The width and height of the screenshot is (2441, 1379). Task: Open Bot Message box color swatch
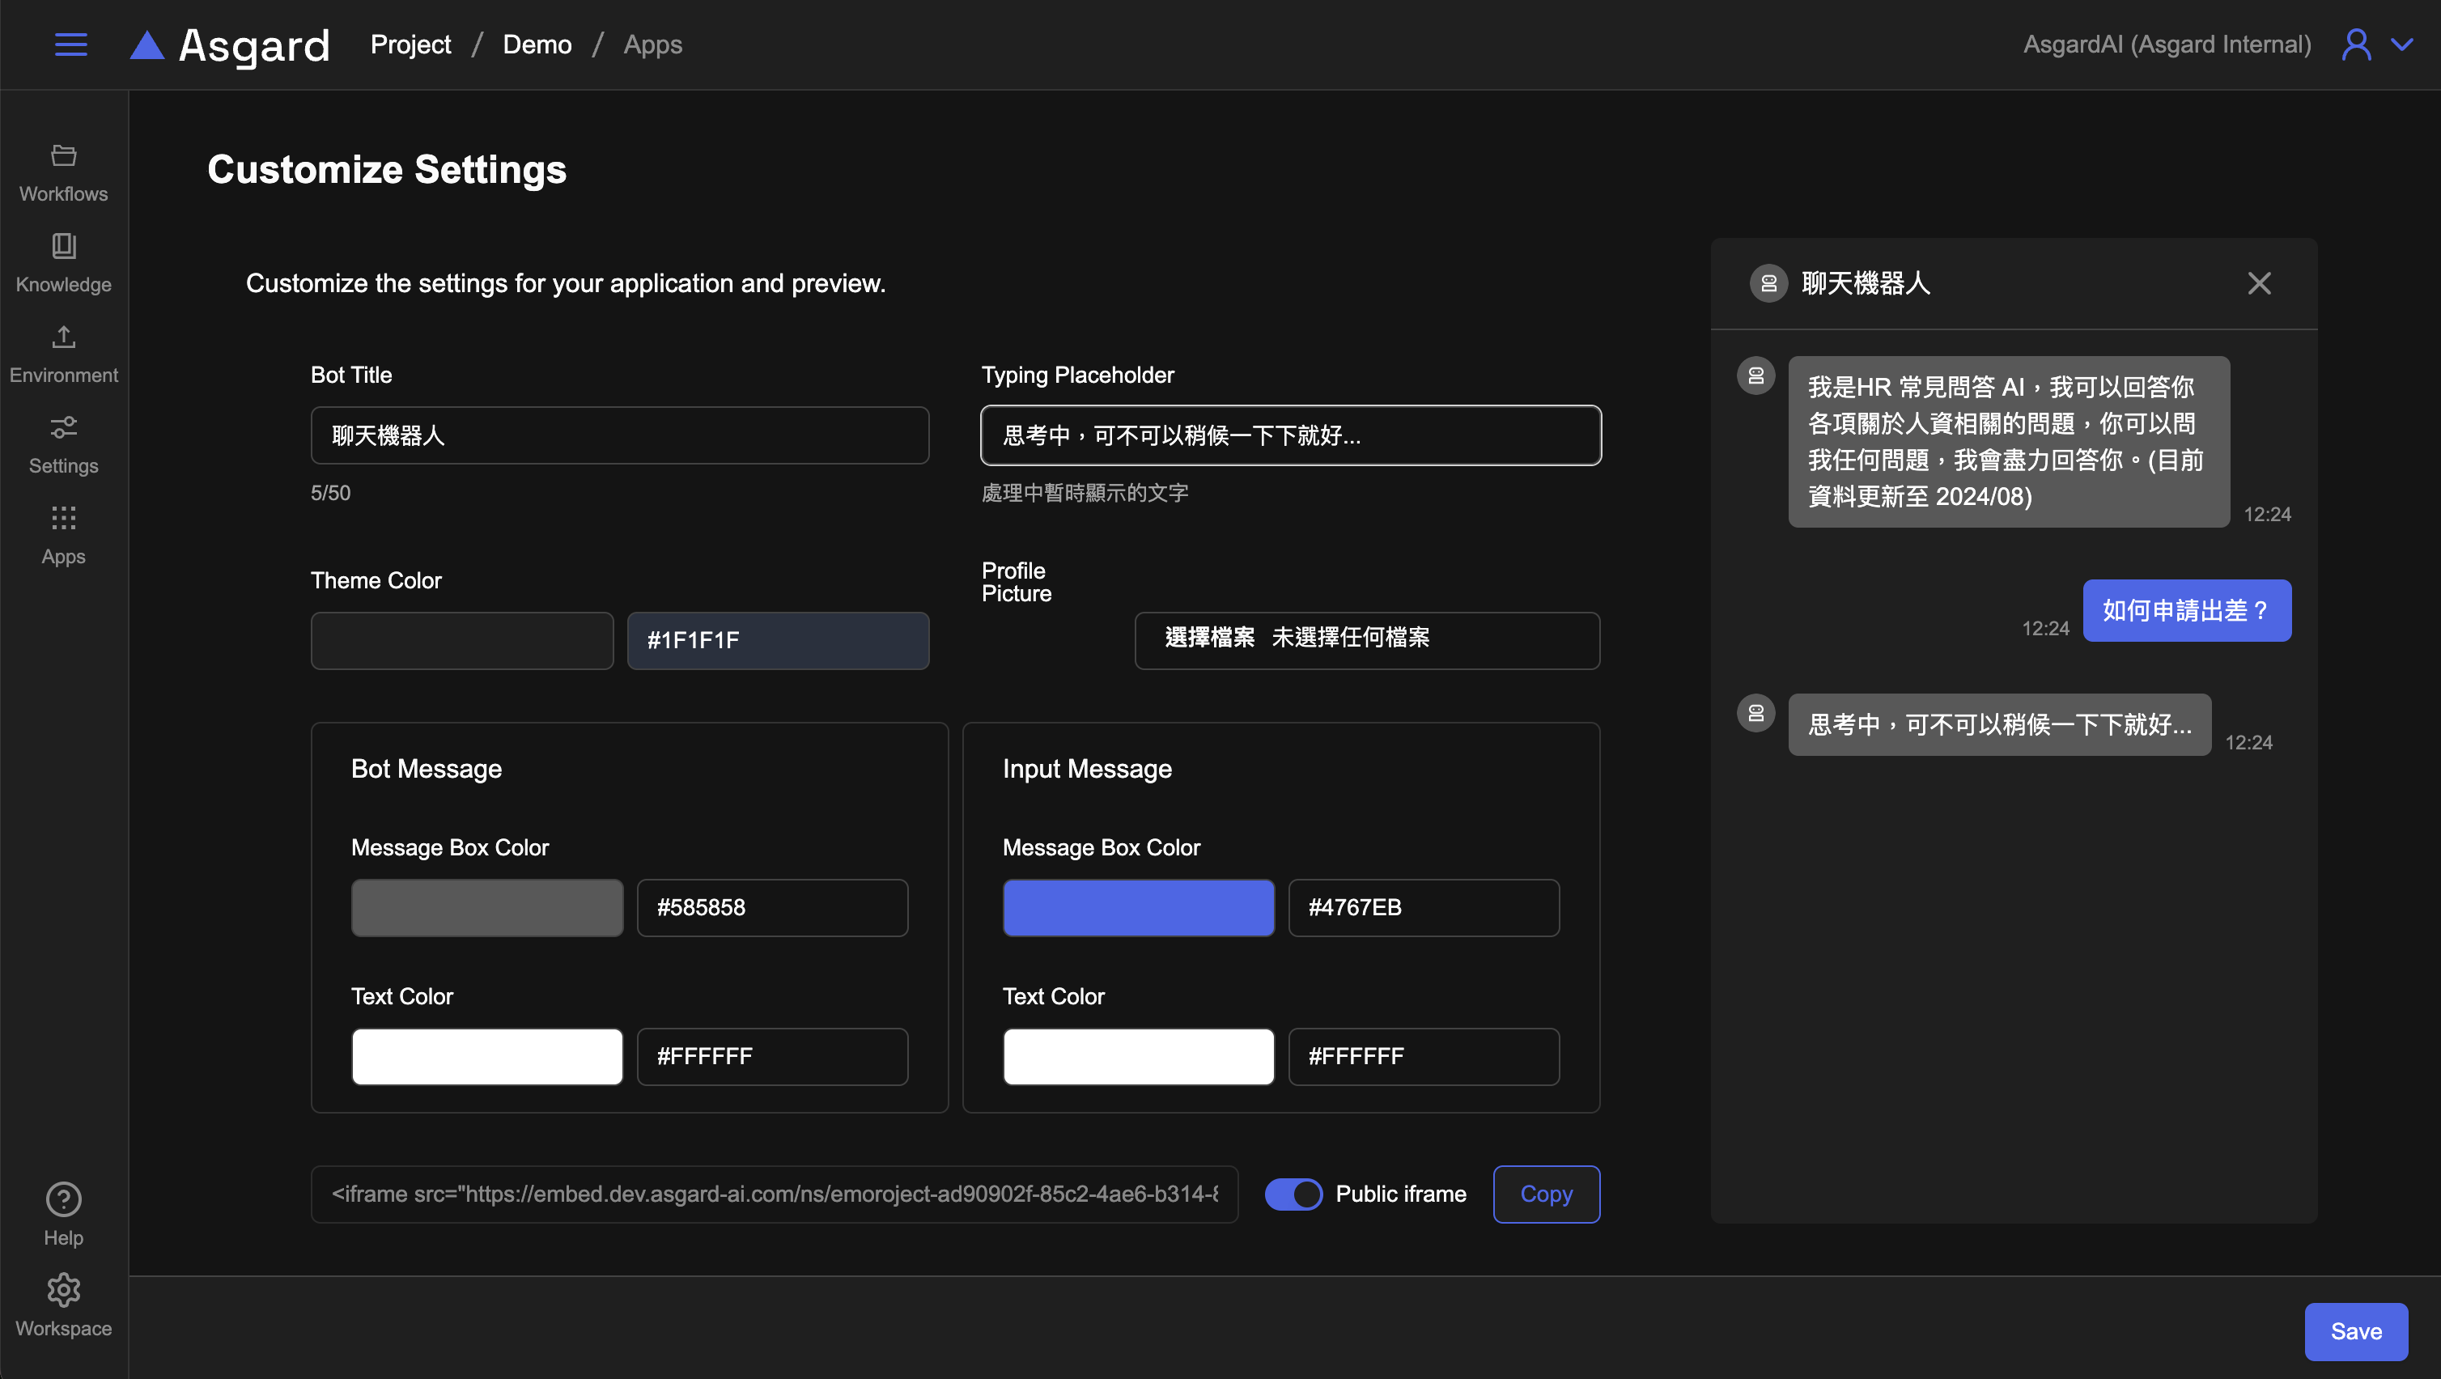tap(487, 908)
